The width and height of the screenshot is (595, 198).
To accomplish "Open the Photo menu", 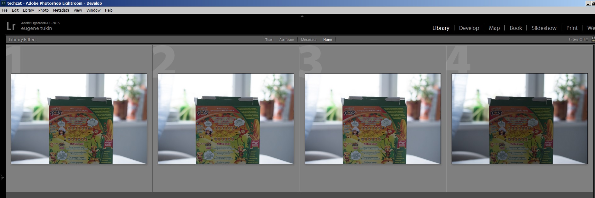I will tap(43, 10).
